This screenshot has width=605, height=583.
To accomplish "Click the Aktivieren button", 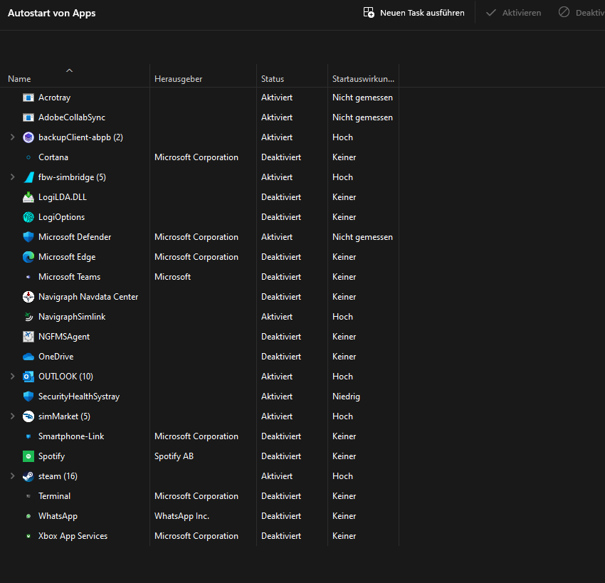I will [513, 12].
